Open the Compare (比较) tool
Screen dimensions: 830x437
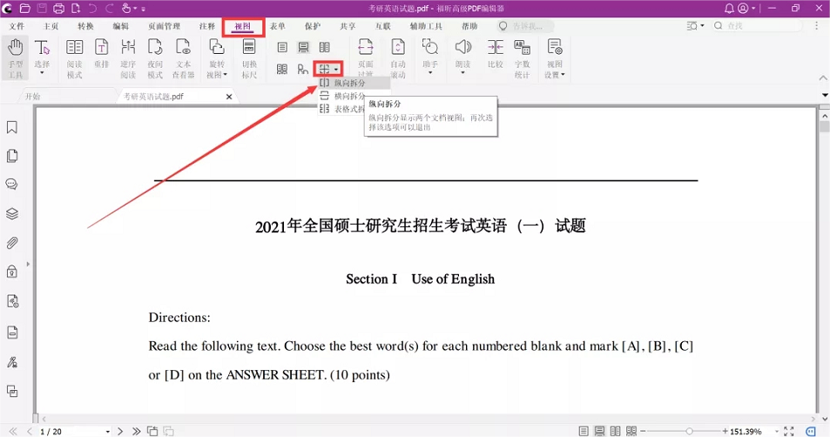(496, 53)
